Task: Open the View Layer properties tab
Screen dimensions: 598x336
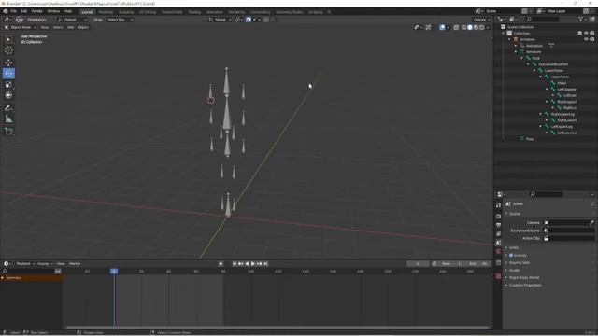Action: coord(498,233)
